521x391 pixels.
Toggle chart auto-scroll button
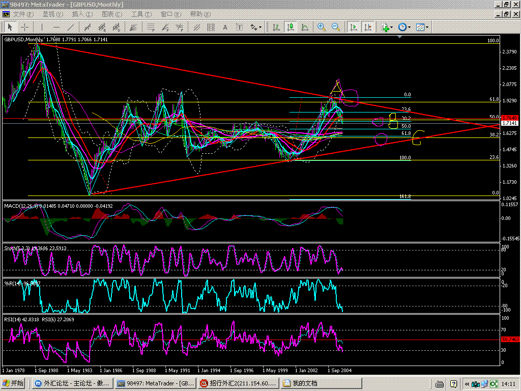point(353,27)
